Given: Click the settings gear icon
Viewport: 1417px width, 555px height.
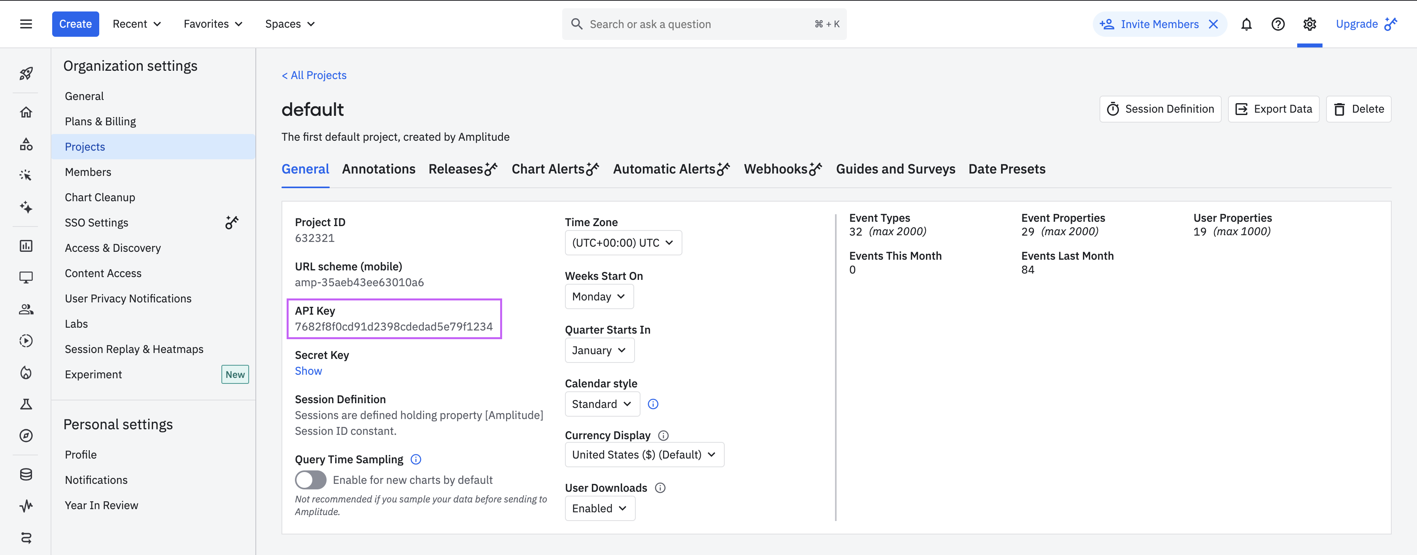Looking at the screenshot, I should coord(1309,24).
